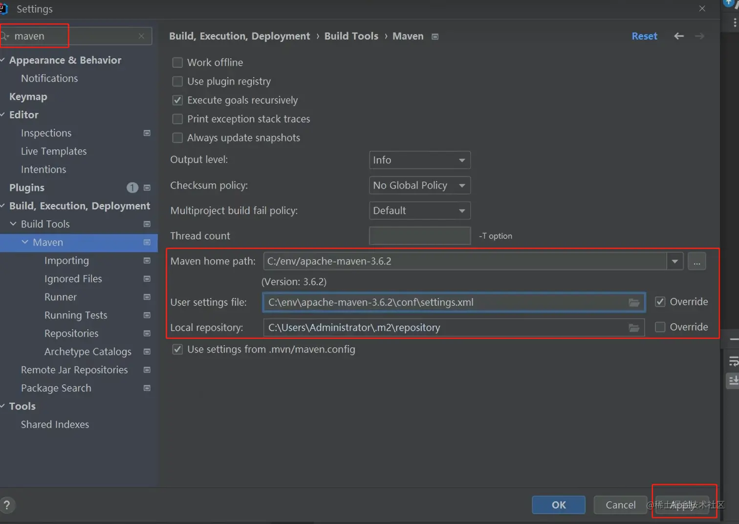The image size is (739, 524).
Task: Click project-level icon on Package Search row
Action: [147, 388]
